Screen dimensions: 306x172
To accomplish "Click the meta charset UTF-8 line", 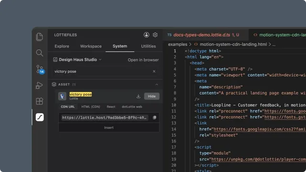I will (223, 69).
